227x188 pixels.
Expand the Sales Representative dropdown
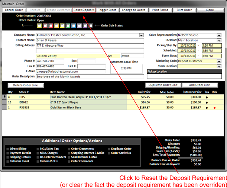click(x=219, y=35)
